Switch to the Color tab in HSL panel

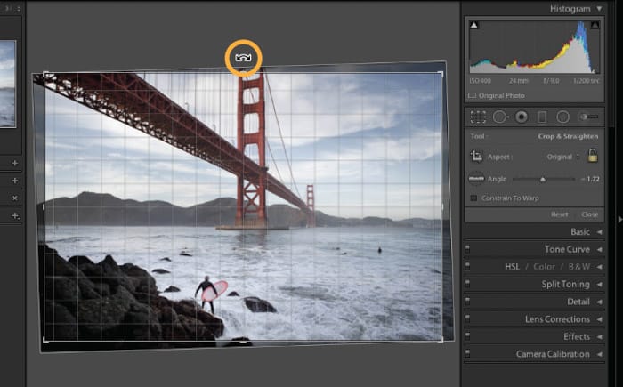(544, 267)
